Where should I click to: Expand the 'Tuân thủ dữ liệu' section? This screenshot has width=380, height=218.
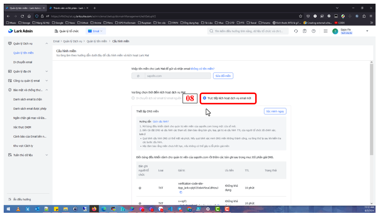tap(47, 155)
